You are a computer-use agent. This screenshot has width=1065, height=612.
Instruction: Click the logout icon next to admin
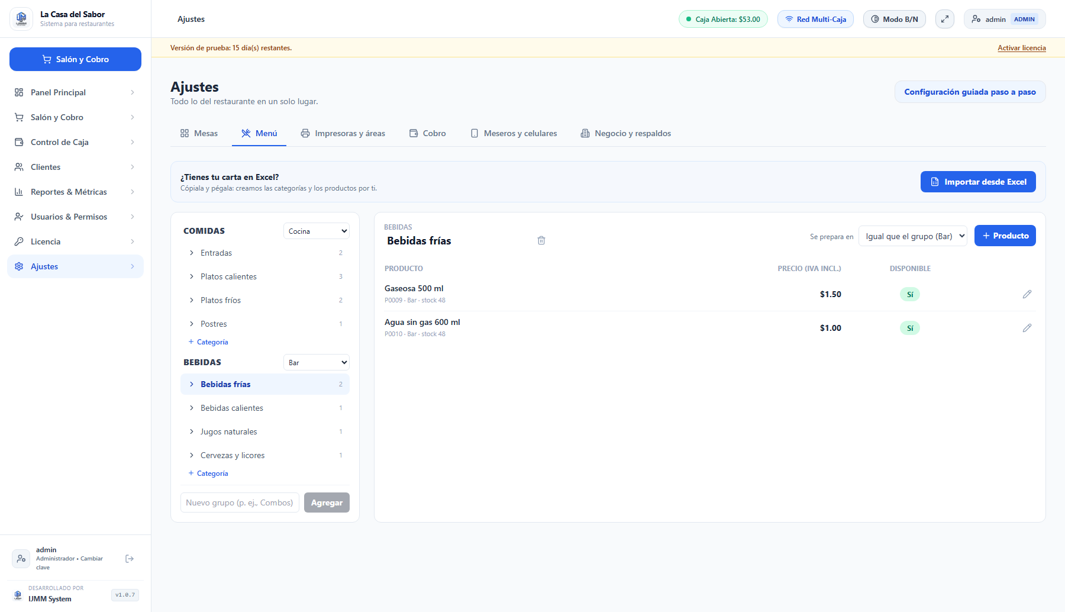click(x=130, y=559)
